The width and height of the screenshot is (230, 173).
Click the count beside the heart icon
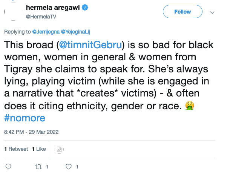[77, 166]
